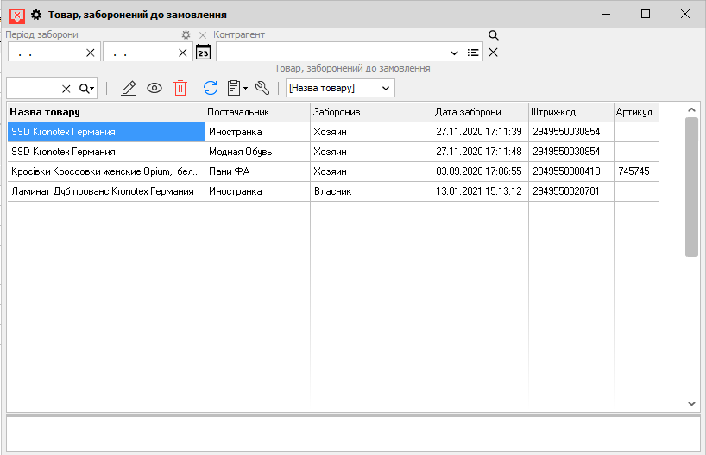Click the gear icon next to Період заборони
This screenshot has width=706, height=455.
(186, 35)
